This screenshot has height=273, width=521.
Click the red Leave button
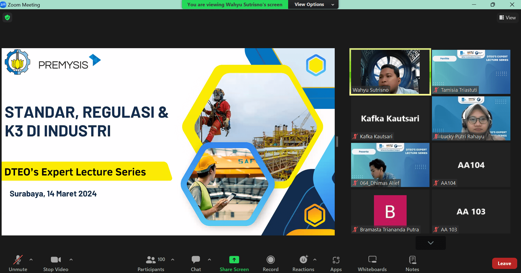tap(504, 263)
